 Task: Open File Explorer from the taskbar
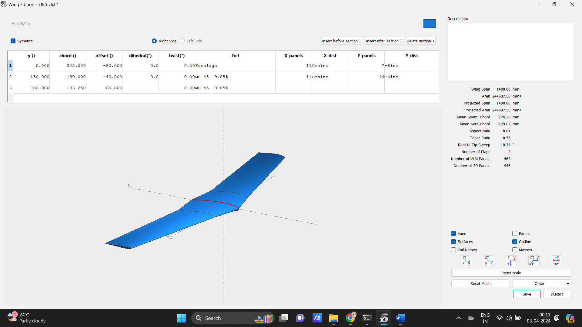(x=334, y=318)
